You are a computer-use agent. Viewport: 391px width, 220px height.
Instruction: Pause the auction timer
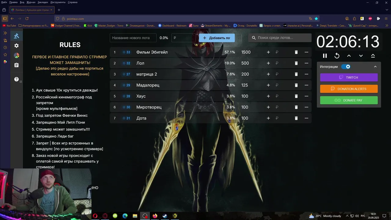tap(325, 56)
